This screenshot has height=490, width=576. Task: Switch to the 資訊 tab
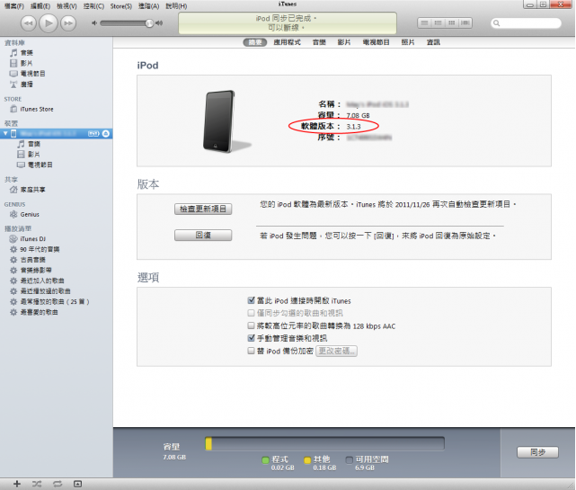click(x=433, y=42)
